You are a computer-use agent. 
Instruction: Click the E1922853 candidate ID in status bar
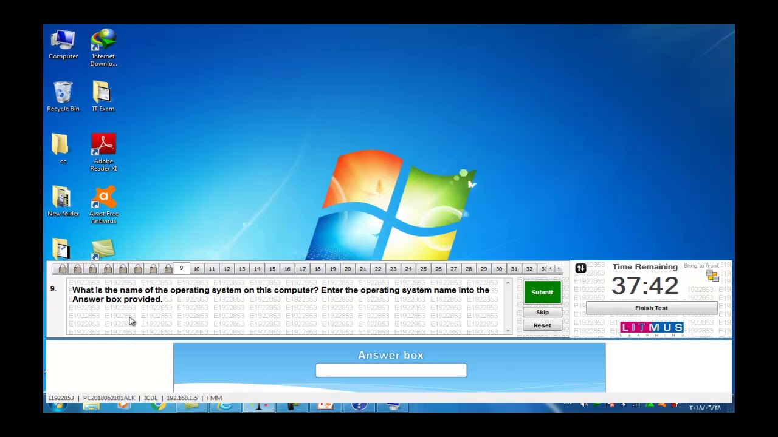pos(61,398)
